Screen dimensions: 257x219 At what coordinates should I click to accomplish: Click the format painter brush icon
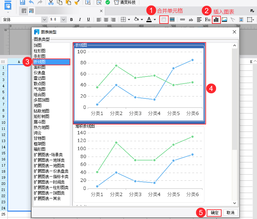pyautogui.click(x=77, y=2)
